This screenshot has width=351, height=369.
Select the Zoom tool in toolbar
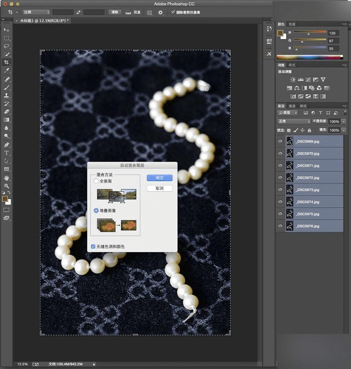click(x=7, y=186)
